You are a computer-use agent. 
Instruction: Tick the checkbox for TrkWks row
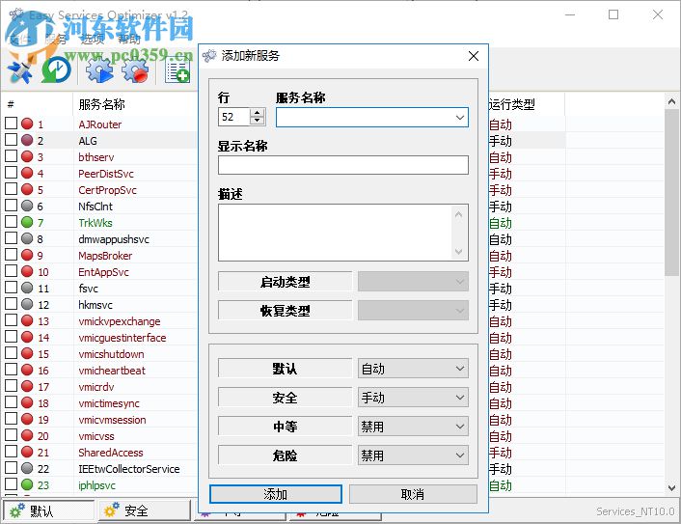click(x=11, y=222)
